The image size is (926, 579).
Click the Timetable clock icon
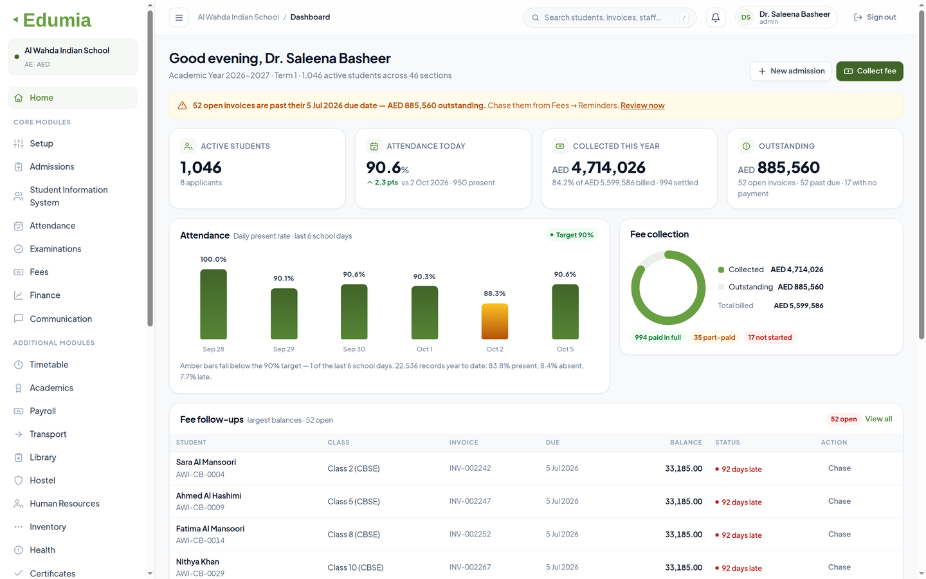[19, 365]
